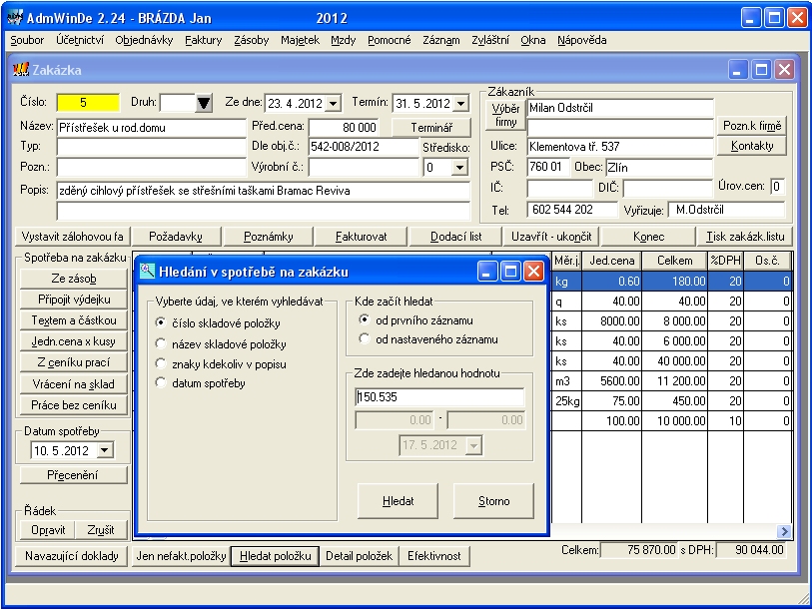The height and width of the screenshot is (609, 812).
Task: Open the Poznámky button
Action: (x=269, y=237)
